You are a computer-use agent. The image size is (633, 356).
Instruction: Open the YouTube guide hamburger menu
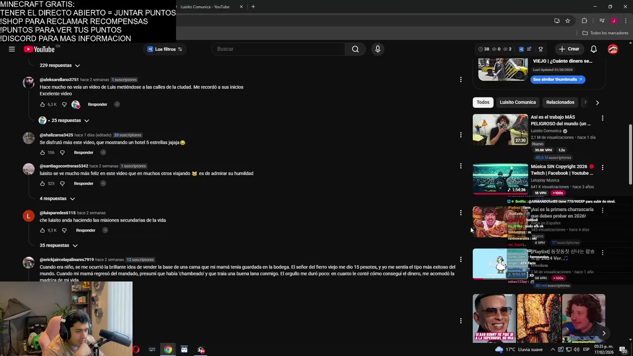coord(12,49)
